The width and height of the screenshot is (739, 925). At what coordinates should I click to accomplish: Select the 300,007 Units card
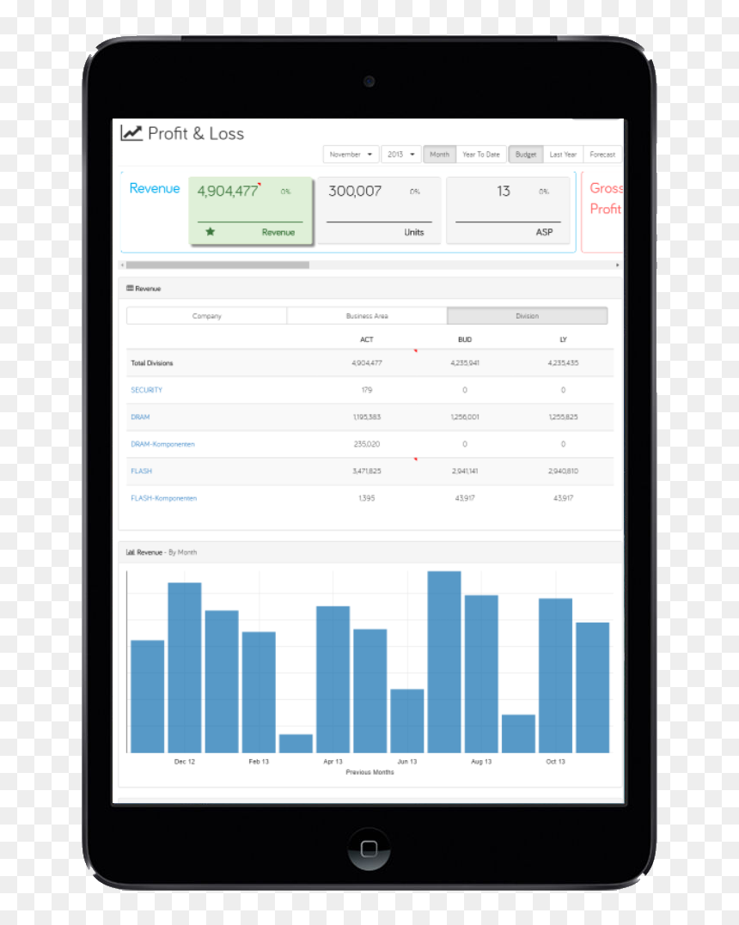(380, 210)
